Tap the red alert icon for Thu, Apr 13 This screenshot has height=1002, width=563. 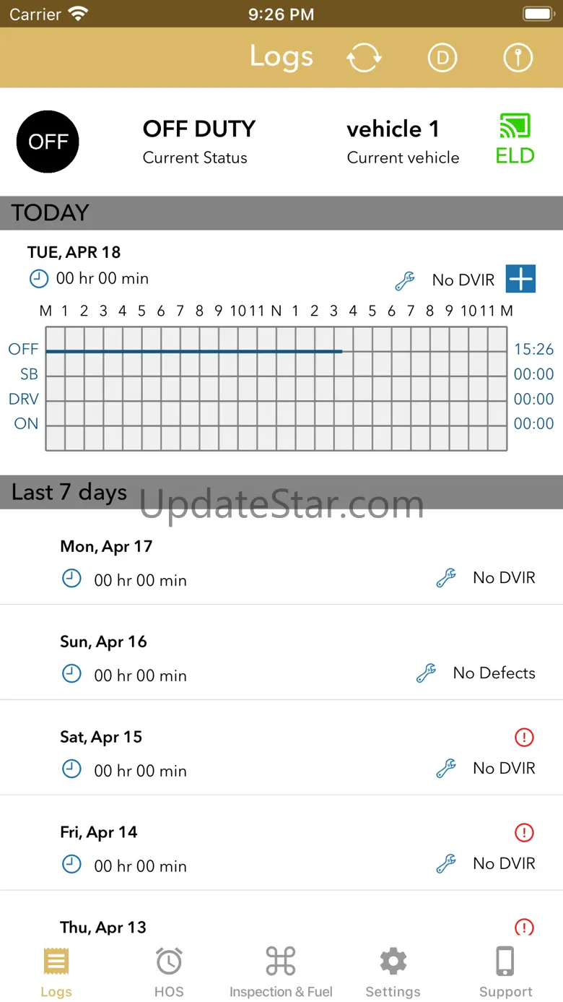coord(524,927)
